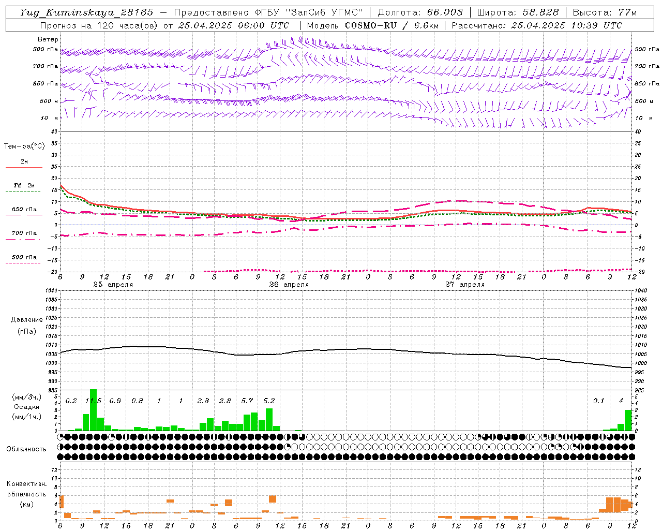
Task: Click the (гПа) unit under Давление
Action: click(27, 331)
